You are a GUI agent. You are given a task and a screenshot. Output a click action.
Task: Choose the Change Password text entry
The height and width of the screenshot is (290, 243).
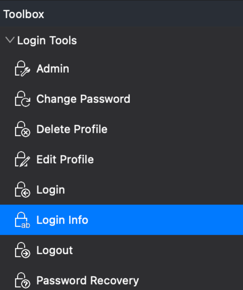[x=83, y=99]
